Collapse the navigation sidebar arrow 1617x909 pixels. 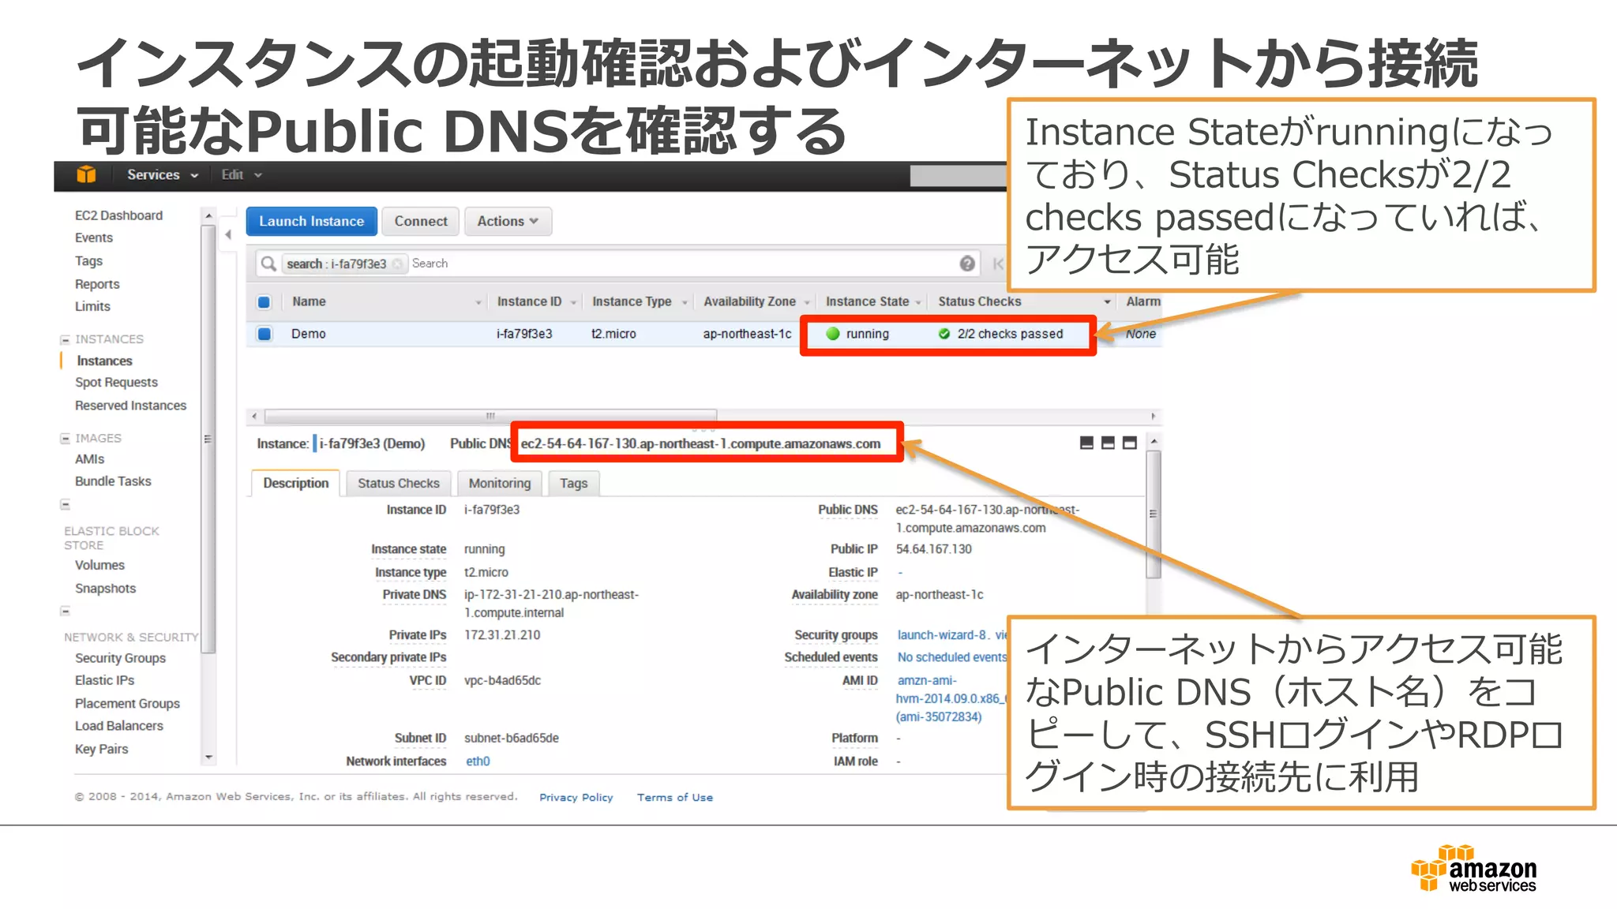[228, 234]
